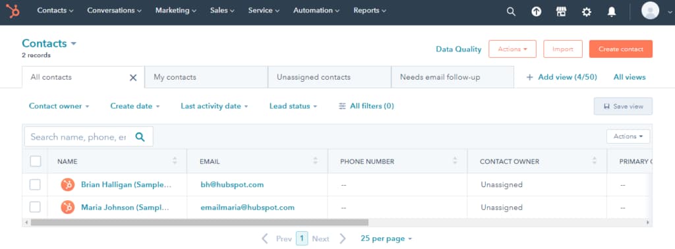Click the Save view button
The height and width of the screenshot is (249, 675).
coord(623,106)
